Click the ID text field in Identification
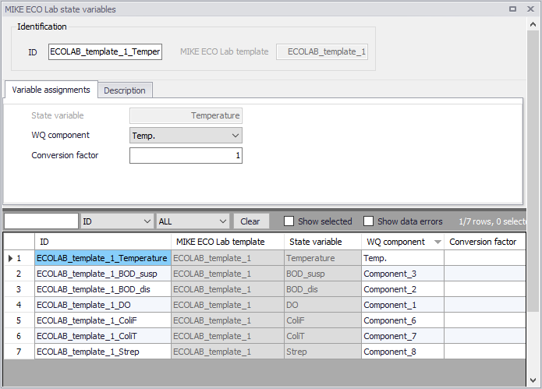This screenshot has width=542, height=389. click(105, 51)
